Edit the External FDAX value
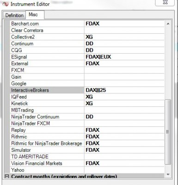 124,63
